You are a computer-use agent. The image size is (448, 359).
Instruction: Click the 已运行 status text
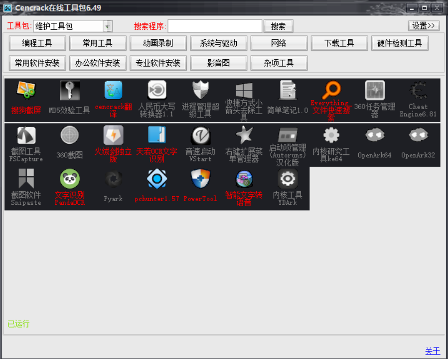point(18,324)
